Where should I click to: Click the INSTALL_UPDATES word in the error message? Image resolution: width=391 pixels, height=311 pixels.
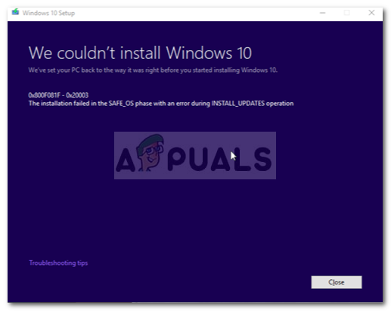pos(237,104)
